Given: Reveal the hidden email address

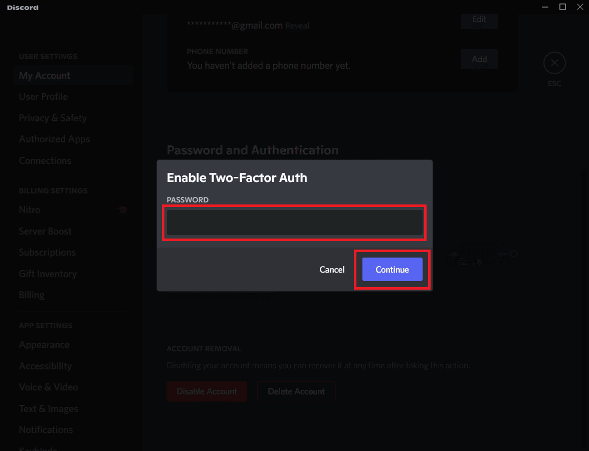Looking at the screenshot, I should [x=297, y=26].
